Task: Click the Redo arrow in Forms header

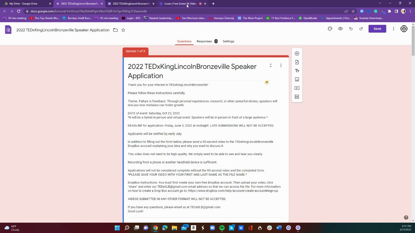Action: click(361, 29)
